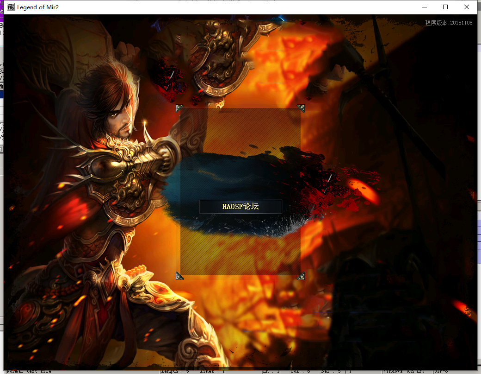Viewport: 481px width, 374px height.
Task: Open the Windows (CR LF) line ending selector
Action: [403, 371]
